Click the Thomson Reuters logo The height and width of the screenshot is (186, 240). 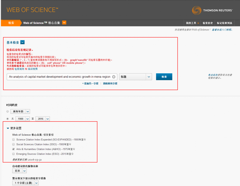coord(212,10)
